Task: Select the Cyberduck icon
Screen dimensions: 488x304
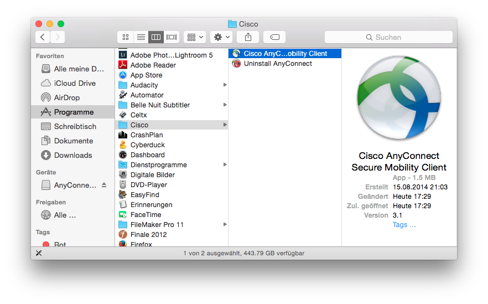Action: coord(123,145)
